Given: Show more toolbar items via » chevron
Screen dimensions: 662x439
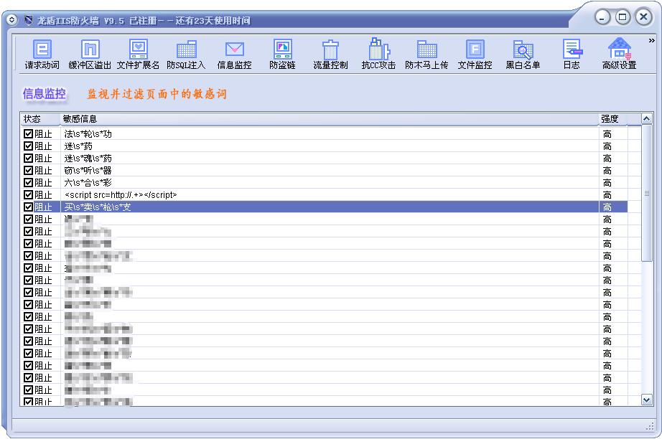Looking at the screenshot, I should point(651,40).
